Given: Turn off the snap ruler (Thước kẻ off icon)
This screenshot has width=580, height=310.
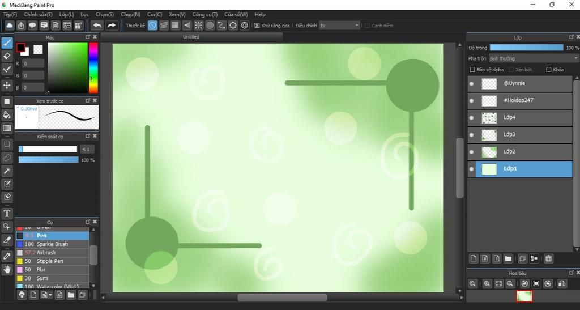Looking at the screenshot, I should pyautogui.click(x=152, y=25).
